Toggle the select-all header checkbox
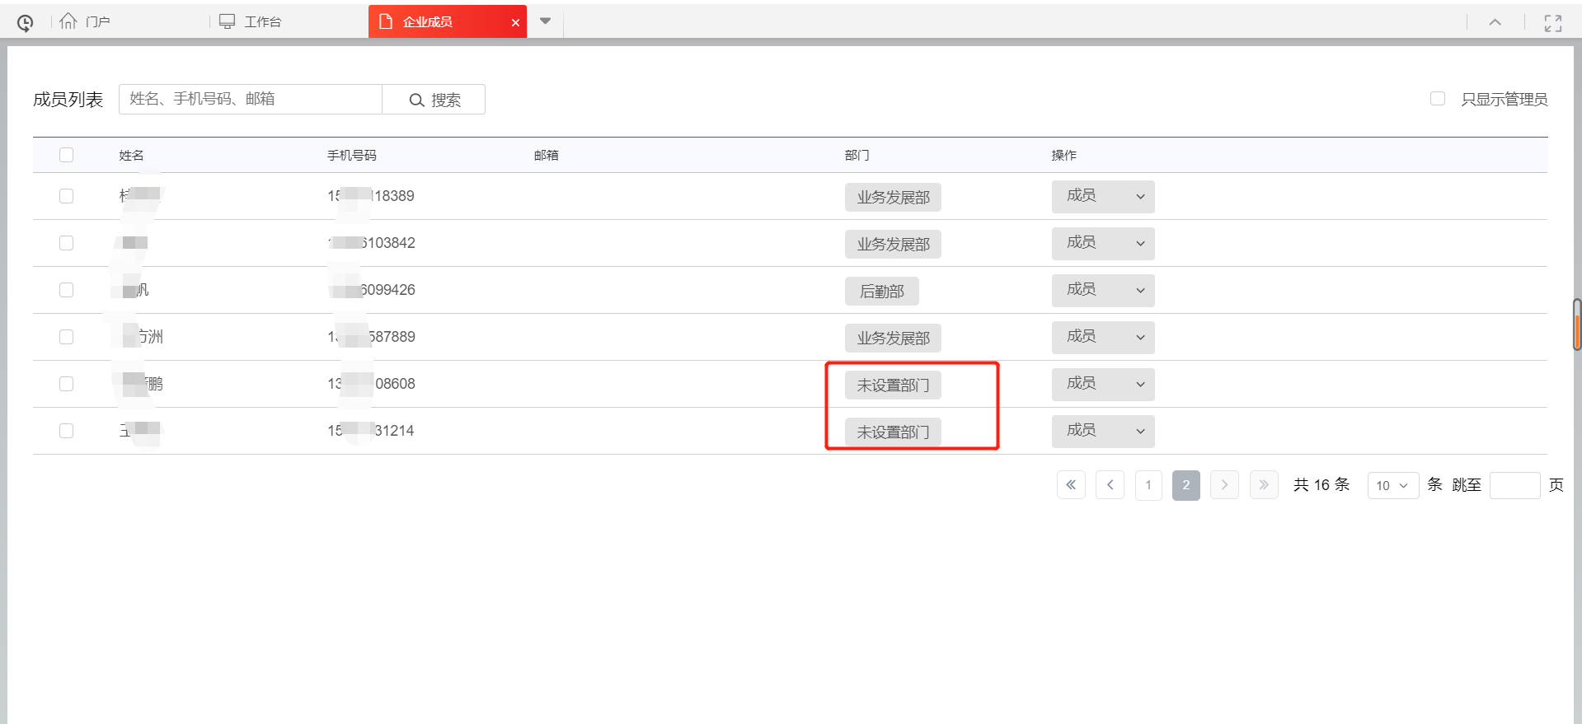The height and width of the screenshot is (724, 1582). click(x=67, y=155)
